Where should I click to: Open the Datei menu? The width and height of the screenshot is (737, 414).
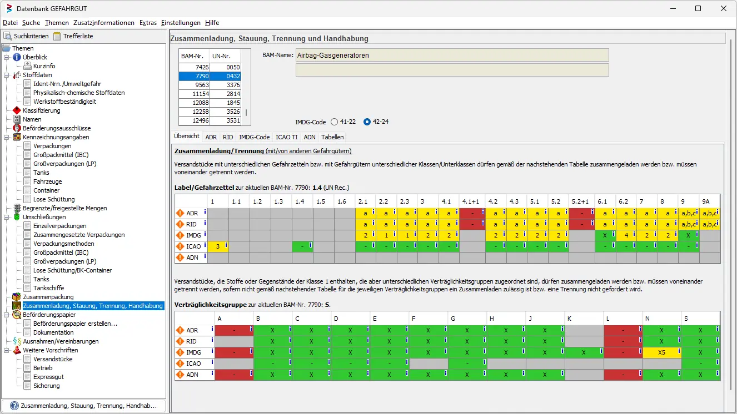coord(11,23)
